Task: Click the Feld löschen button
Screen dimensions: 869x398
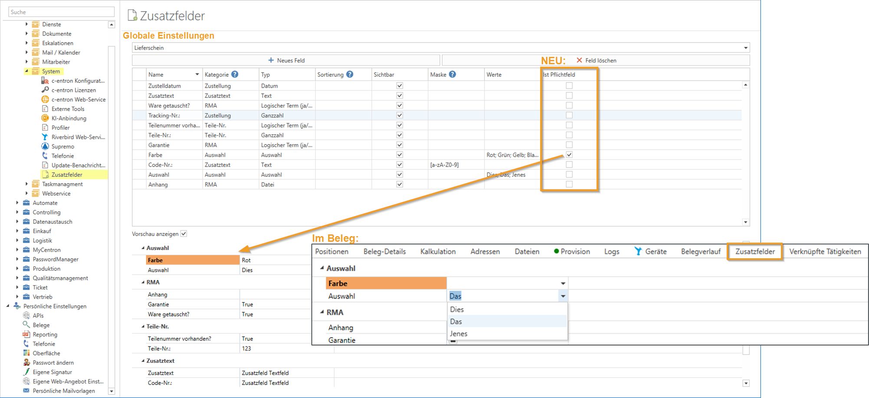Action: pos(596,60)
